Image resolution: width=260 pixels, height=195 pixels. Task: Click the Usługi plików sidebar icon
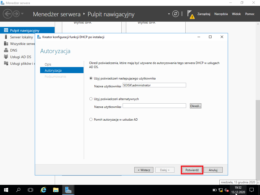click(6, 63)
